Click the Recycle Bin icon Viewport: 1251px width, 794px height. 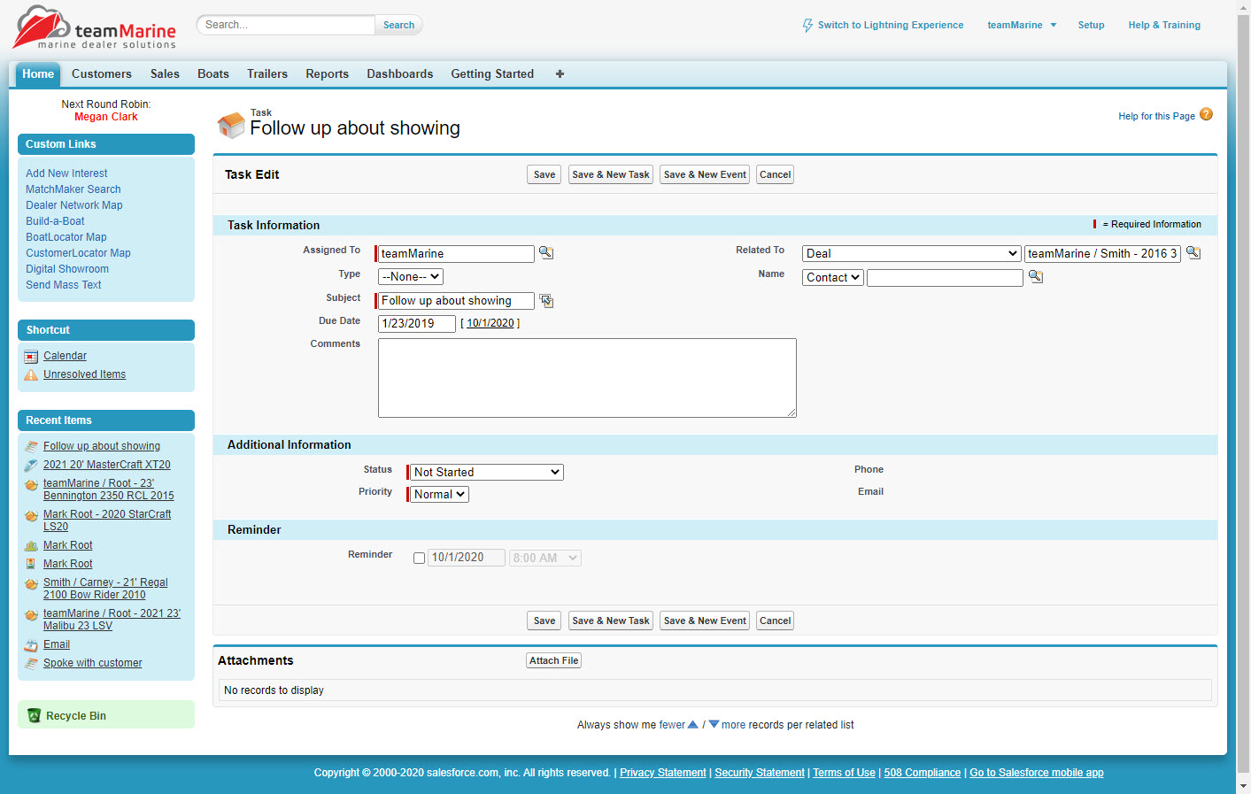click(x=34, y=715)
